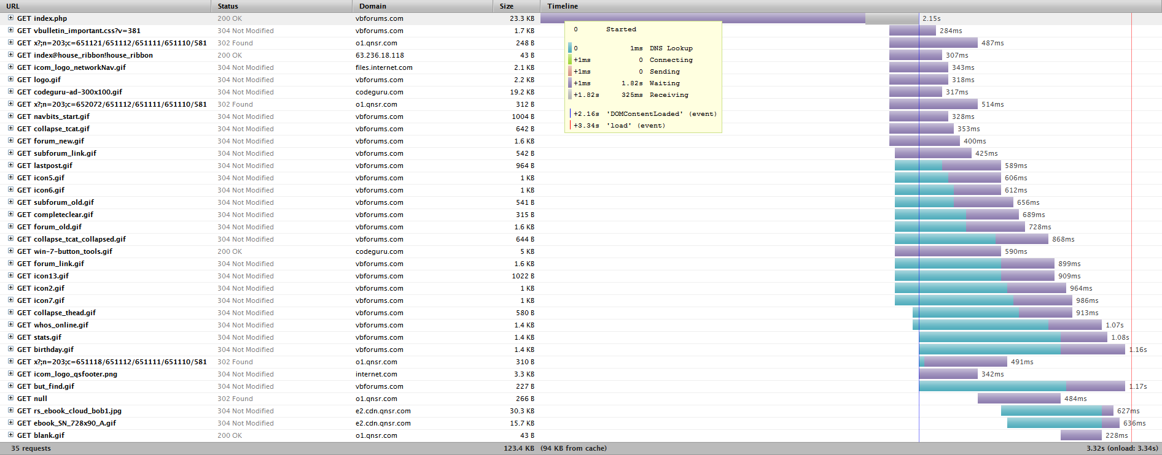Select the 514ms timeline bar
This screenshot has width=1162, height=455.
(x=934, y=104)
